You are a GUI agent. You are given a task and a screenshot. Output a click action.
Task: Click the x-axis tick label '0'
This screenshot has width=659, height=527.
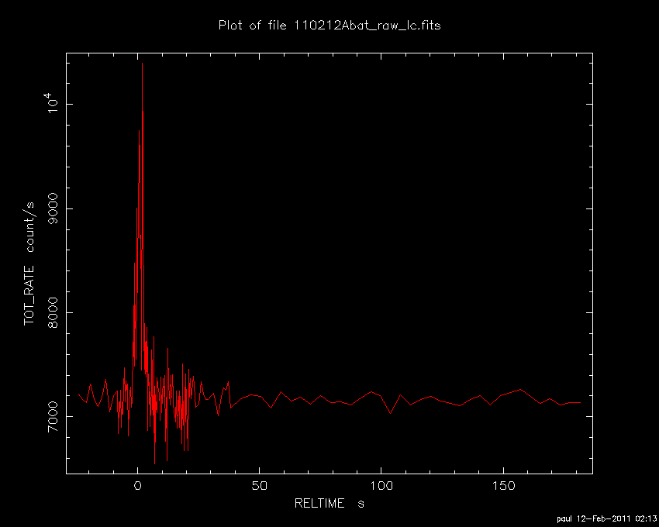137,486
